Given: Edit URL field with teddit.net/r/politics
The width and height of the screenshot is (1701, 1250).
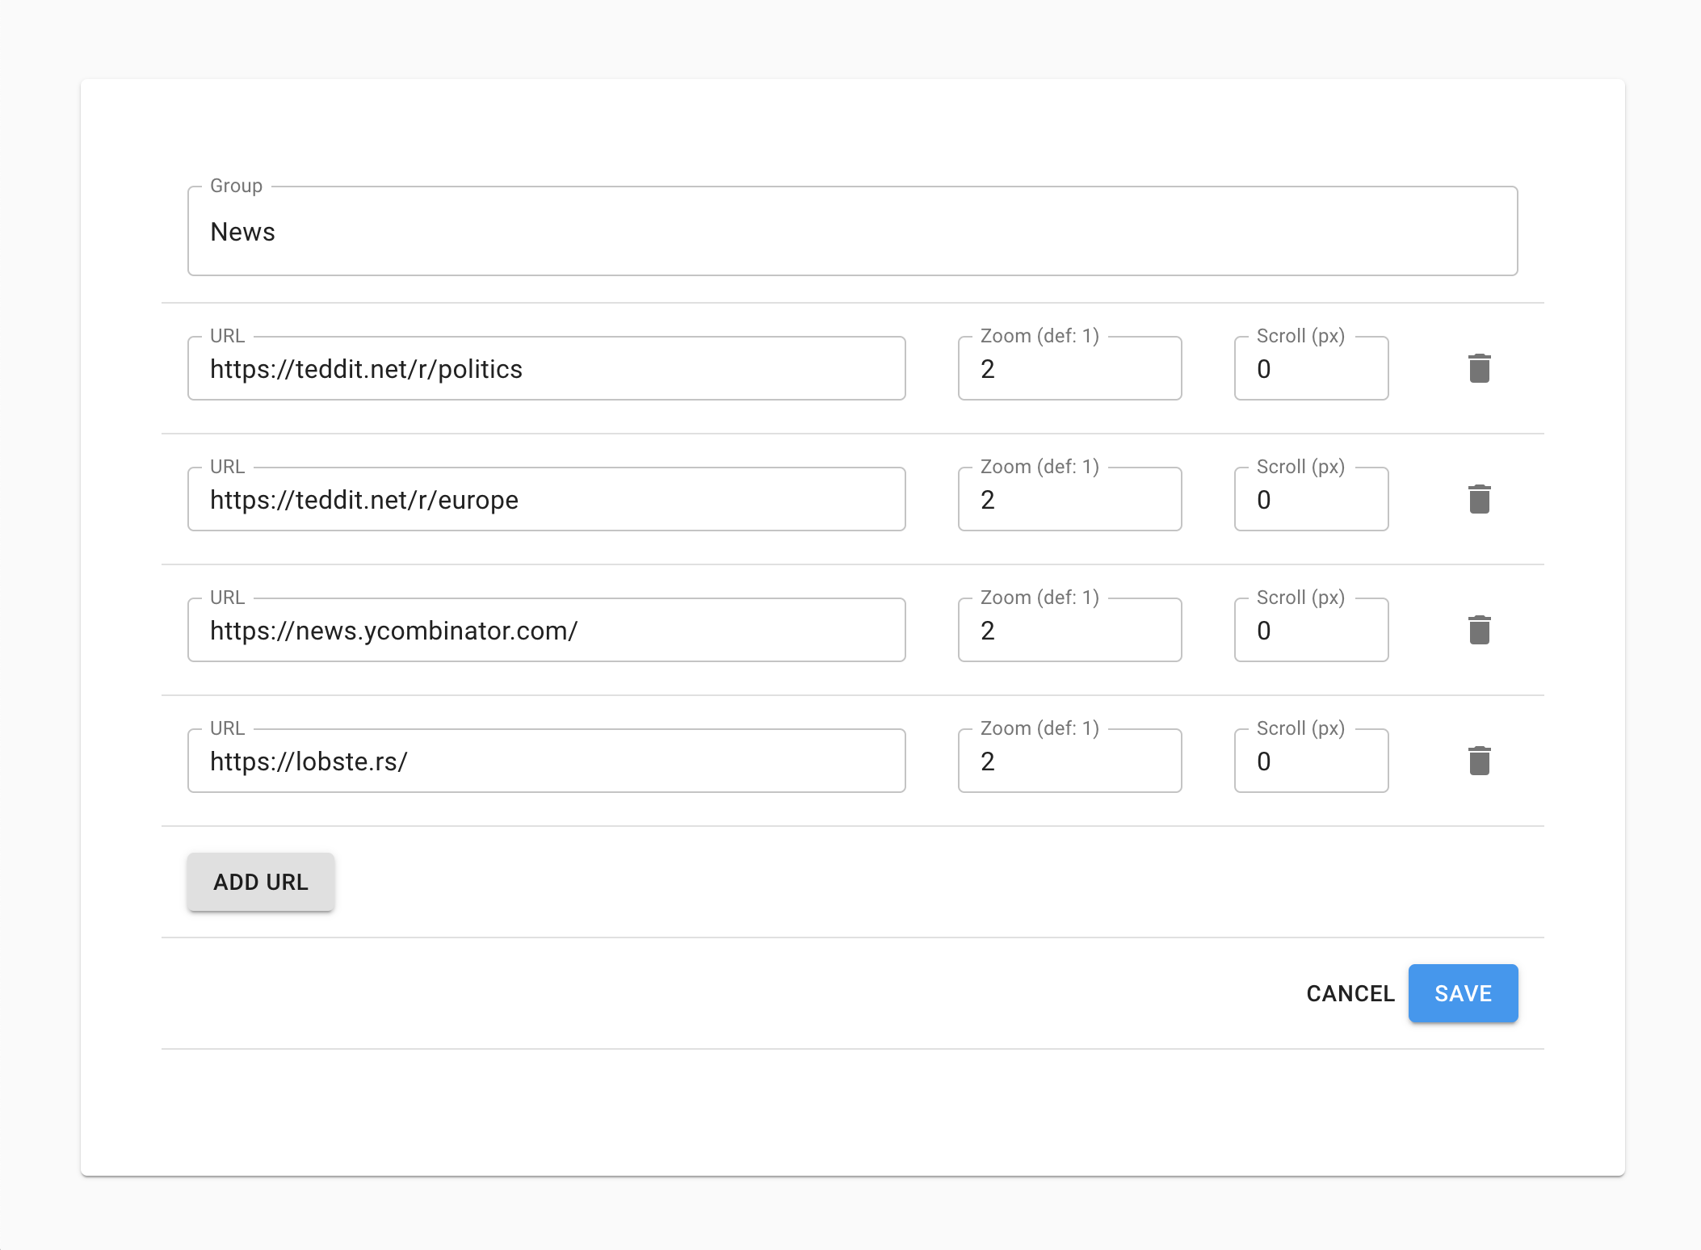Looking at the screenshot, I should (547, 369).
